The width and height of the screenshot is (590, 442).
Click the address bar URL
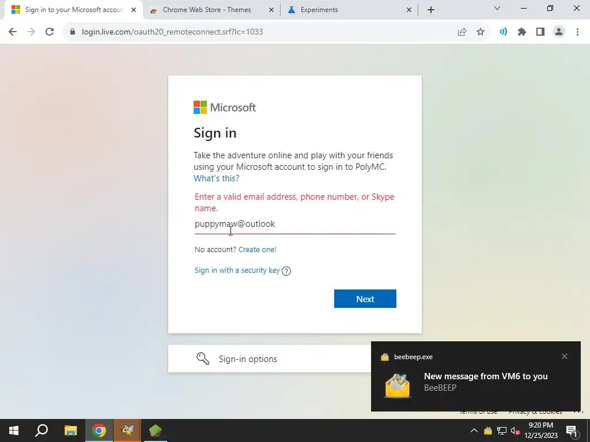(172, 32)
